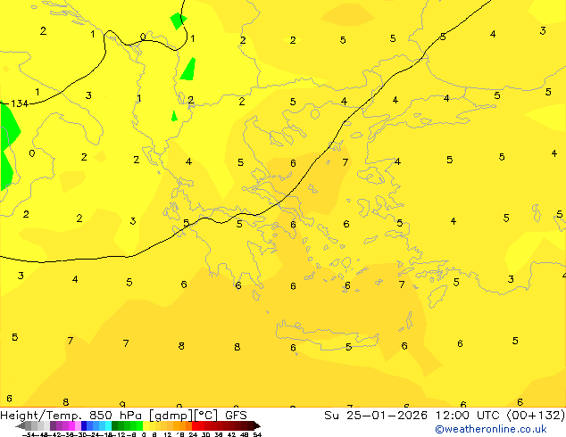Click the gray left arrow of color legend
566x437 pixels.
click(x=21, y=426)
